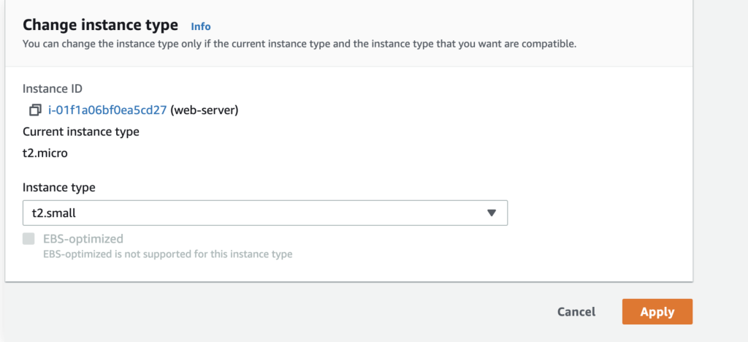Open instance i-01f1a06bf0ea5cd27 link
The image size is (748, 342).
click(107, 110)
